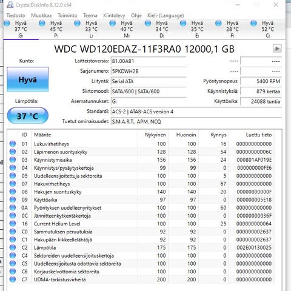Image resolution: width=291 pixels, height=291 pixels.
Task: Click the next disk arrow button
Action: coord(277,48)
